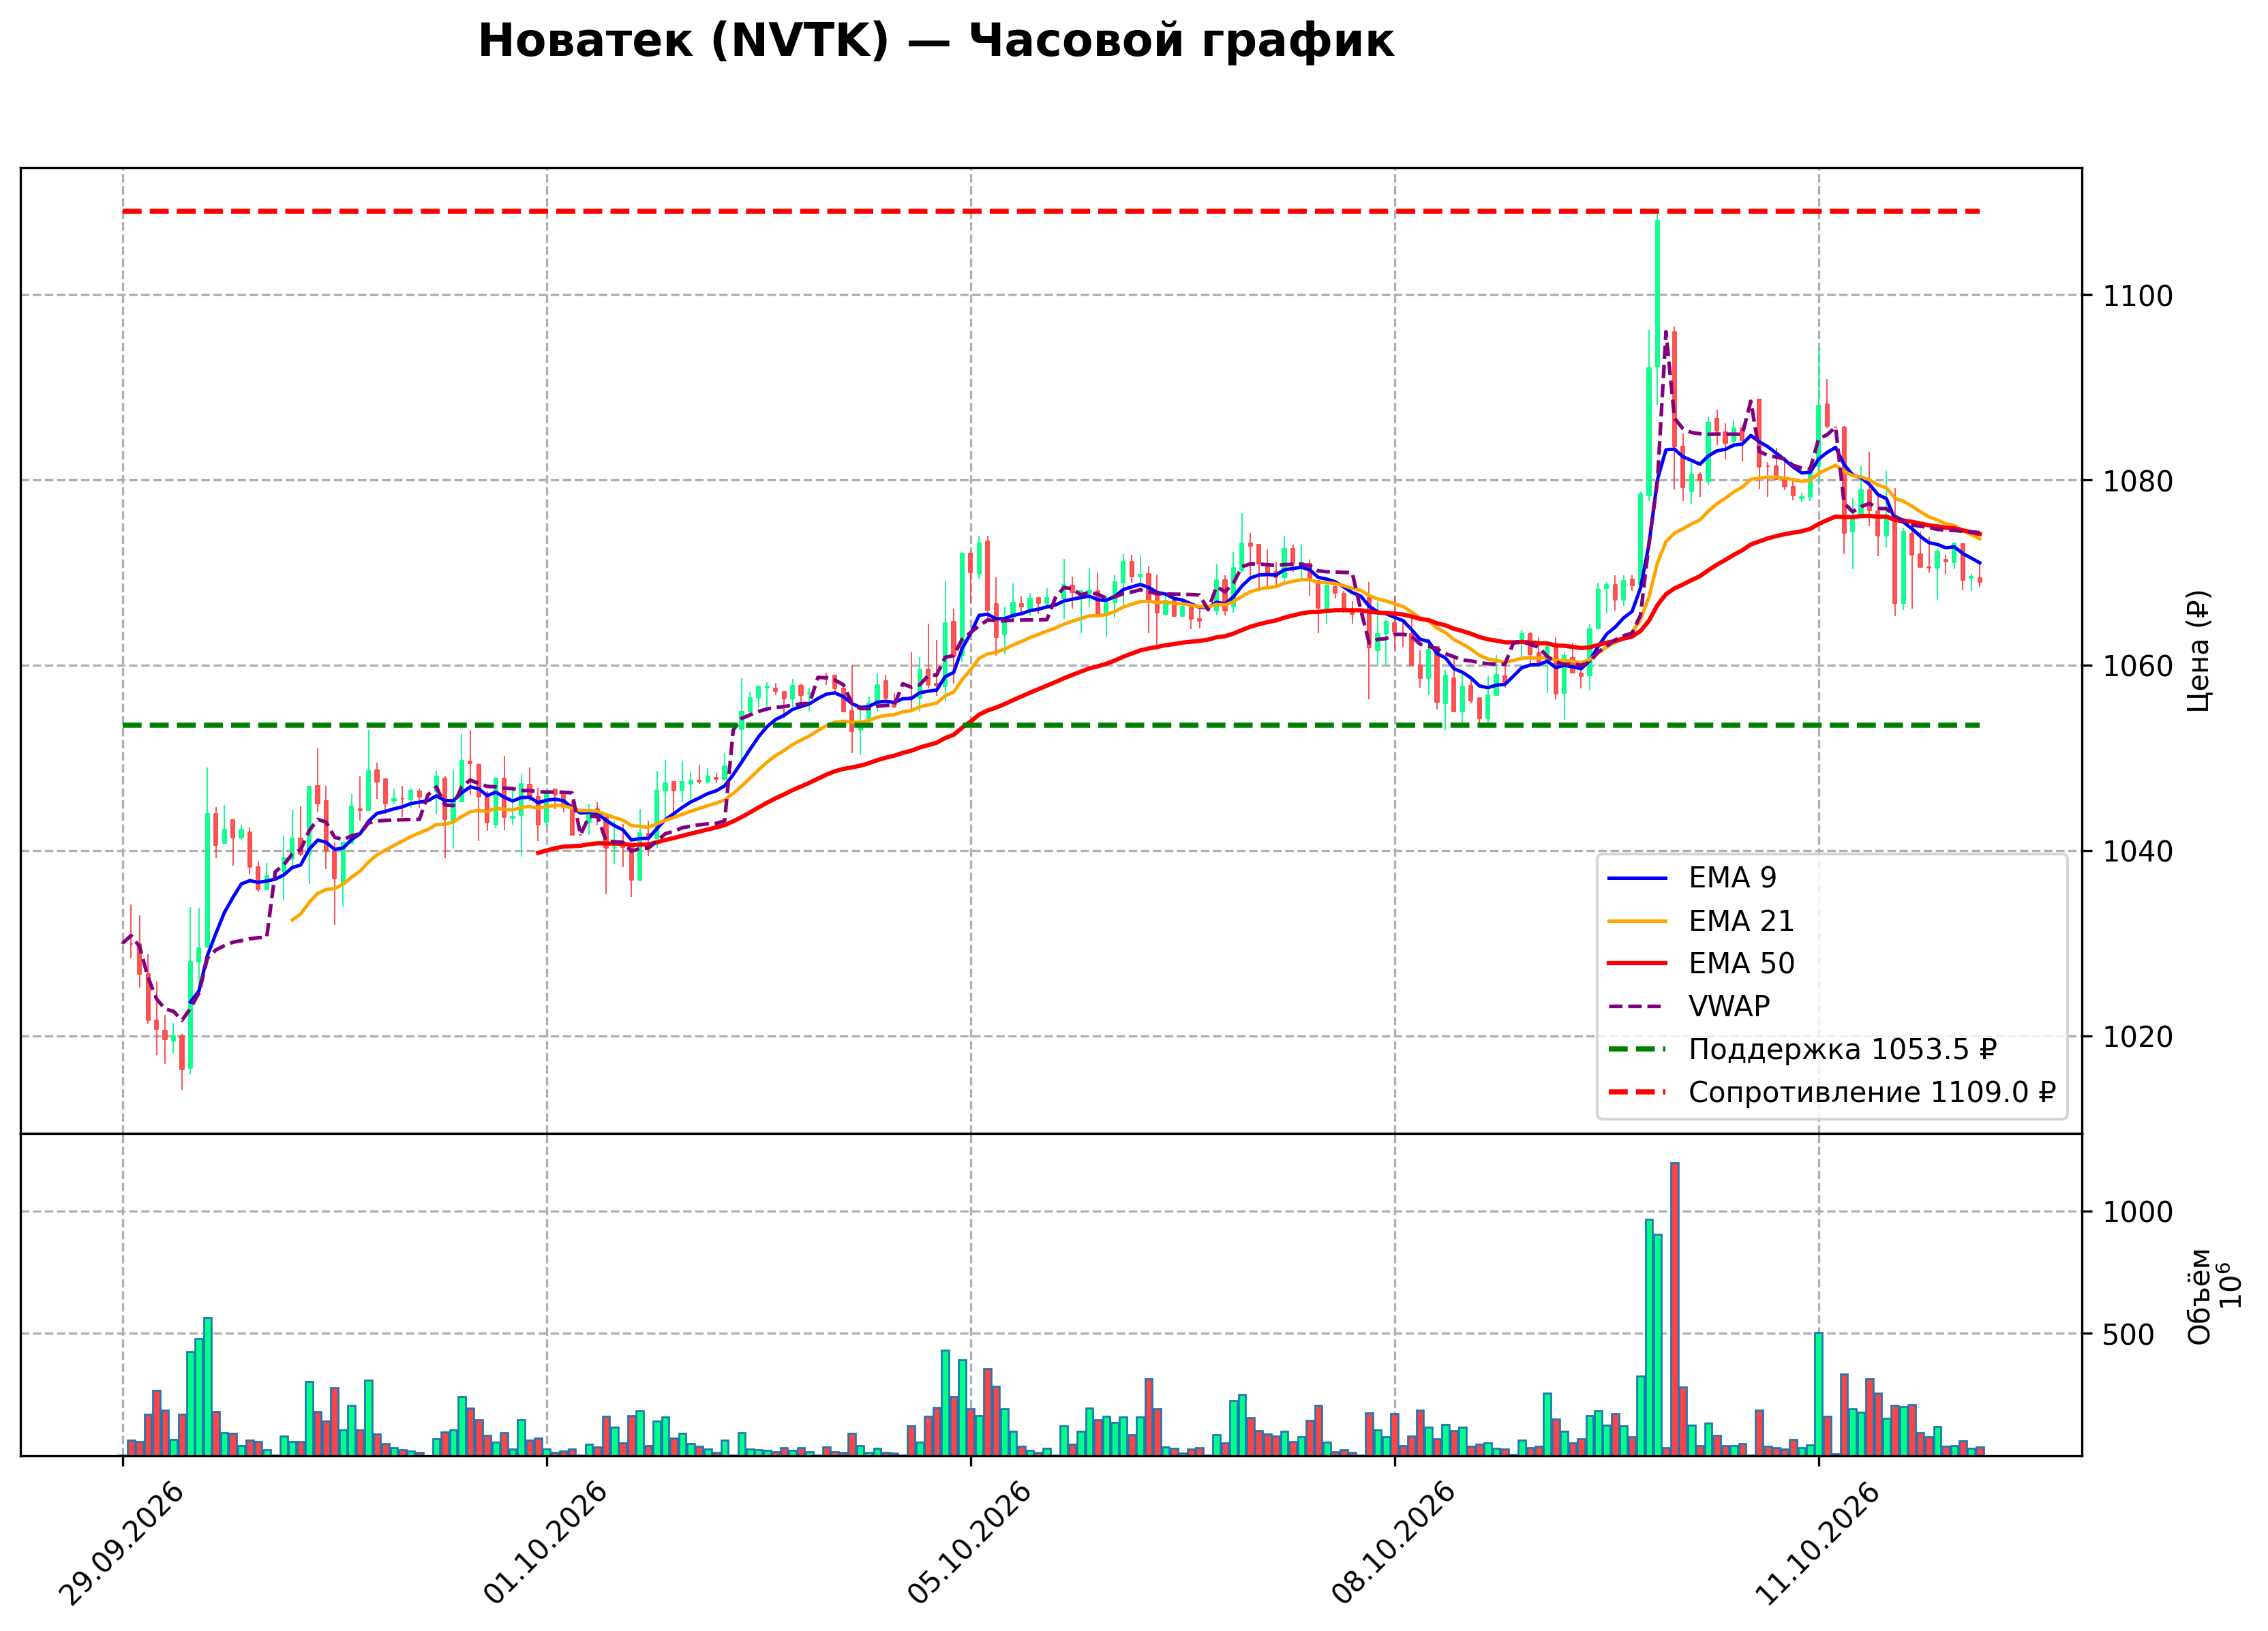The height and width of the screenshot is (1631, 2268).
Task: Click the 05.10.2026 date axis label
Action: [970, 1545]
